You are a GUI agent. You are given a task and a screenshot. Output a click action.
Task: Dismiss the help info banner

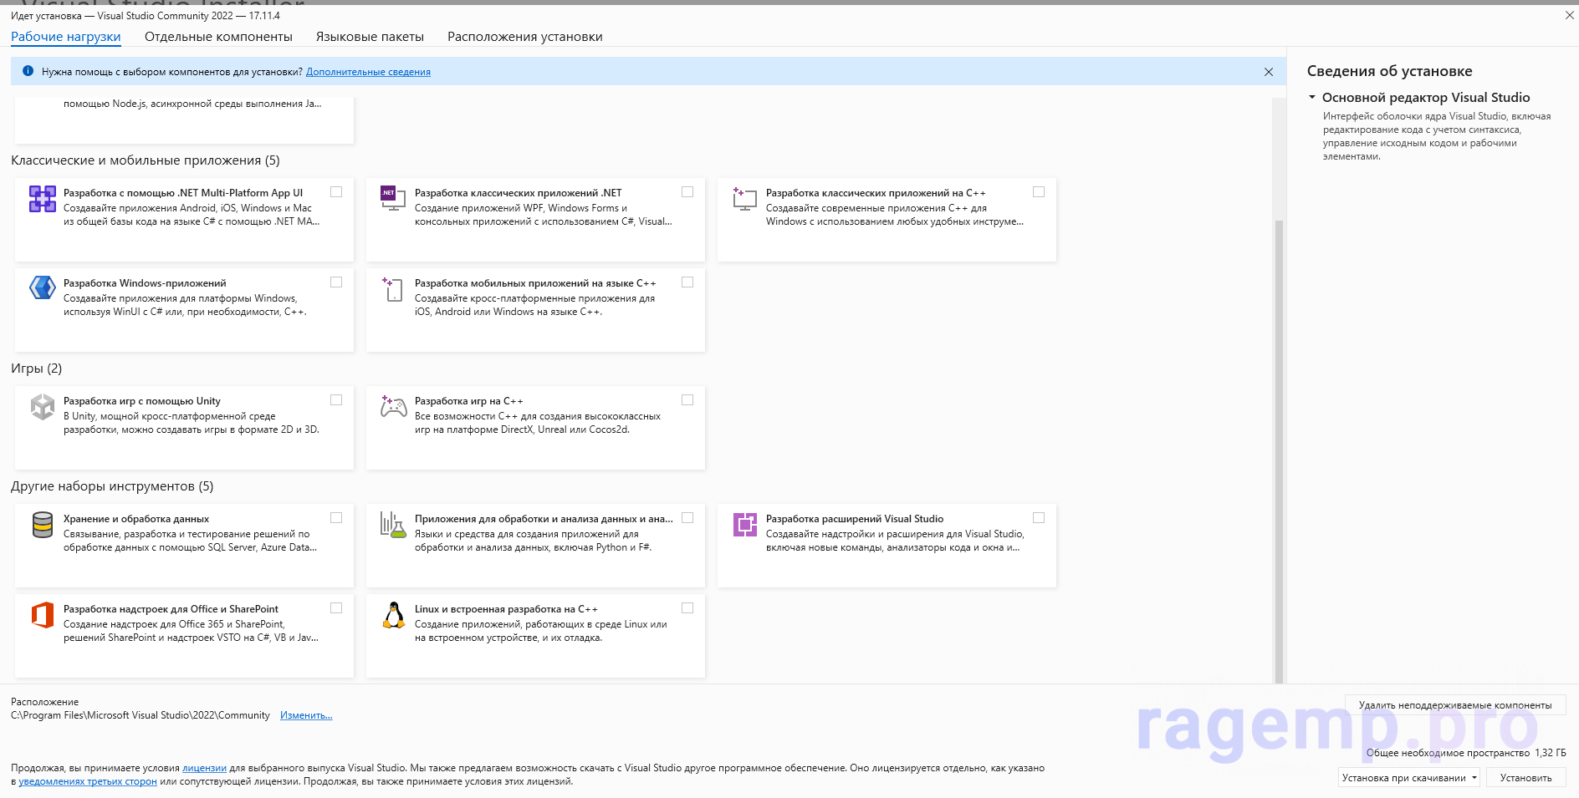point(1269,72)
